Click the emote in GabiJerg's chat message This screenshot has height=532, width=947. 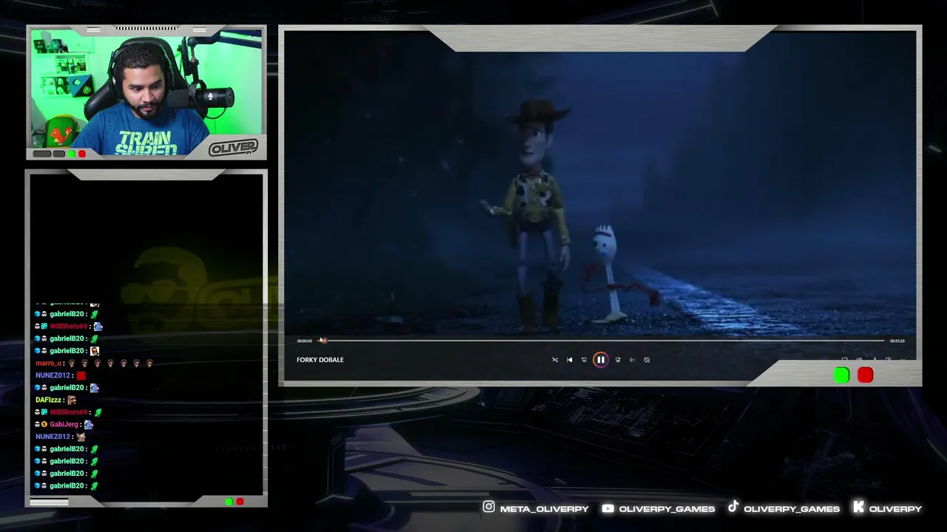coord(89,424)
